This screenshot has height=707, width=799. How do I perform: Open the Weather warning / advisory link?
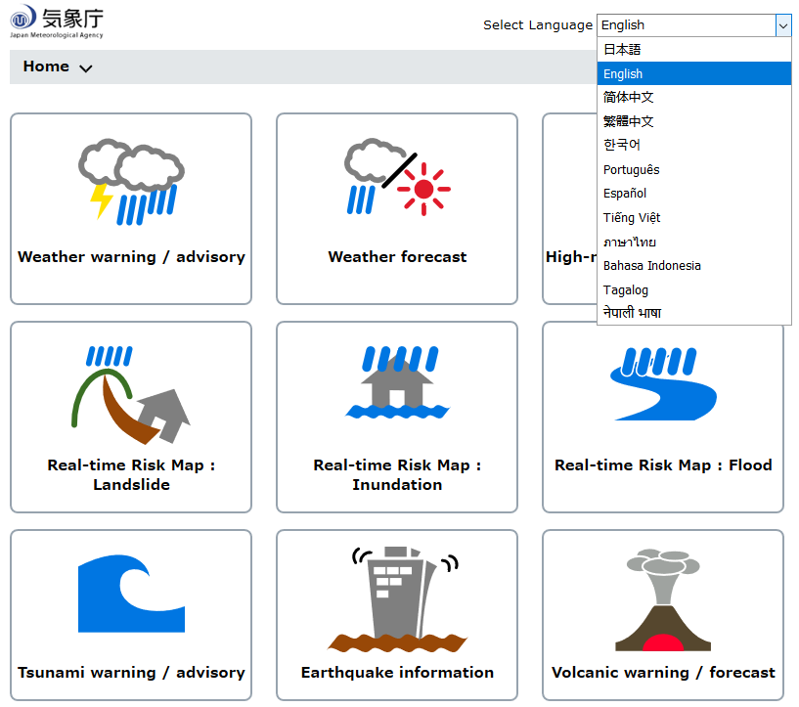pos(131,257)
